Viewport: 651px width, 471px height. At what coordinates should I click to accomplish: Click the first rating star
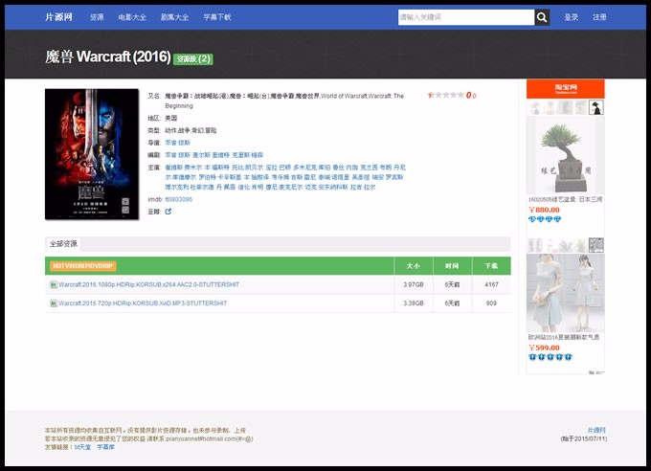(431, 95)
